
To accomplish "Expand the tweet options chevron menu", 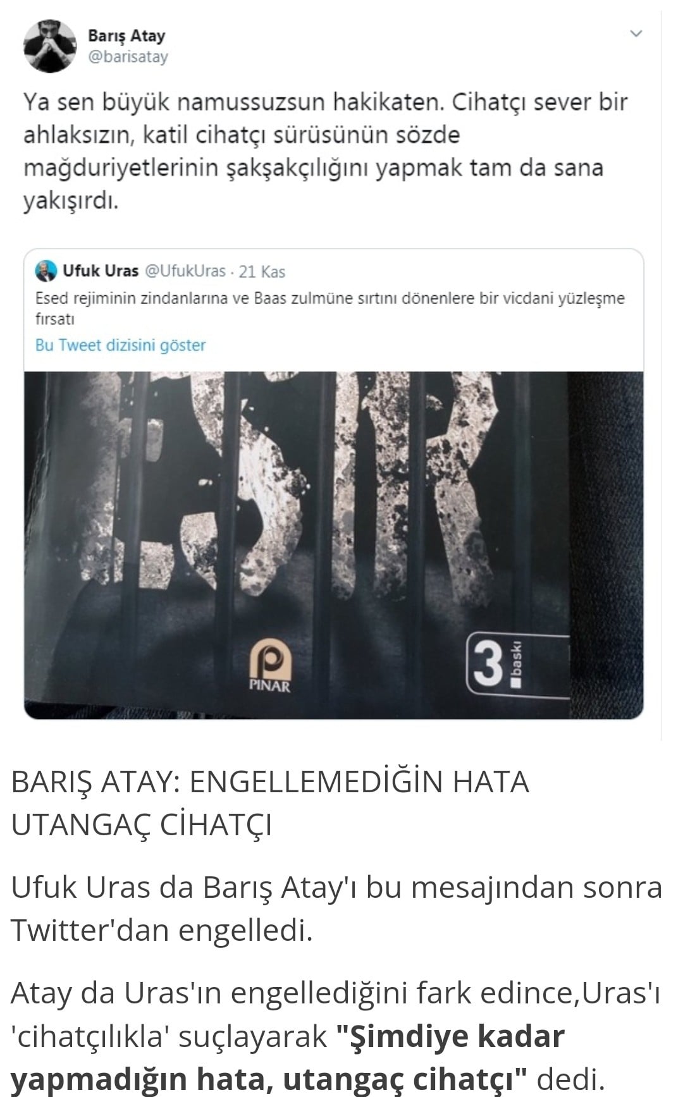I will click(x=636, y=34).
